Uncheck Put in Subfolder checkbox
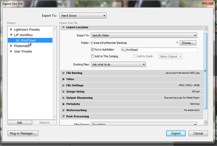The image size is (217, 146). pos(92,49)
